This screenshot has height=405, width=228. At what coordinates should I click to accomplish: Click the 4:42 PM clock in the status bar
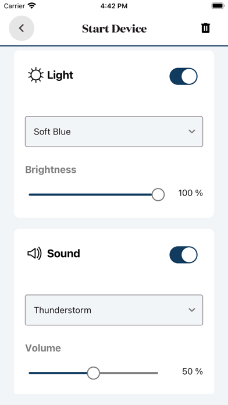[x=114, y=6]
